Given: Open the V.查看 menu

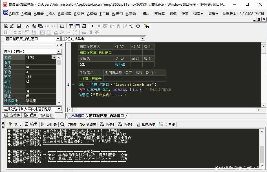Looking at the screenshot, I should (x=39, y=14).
